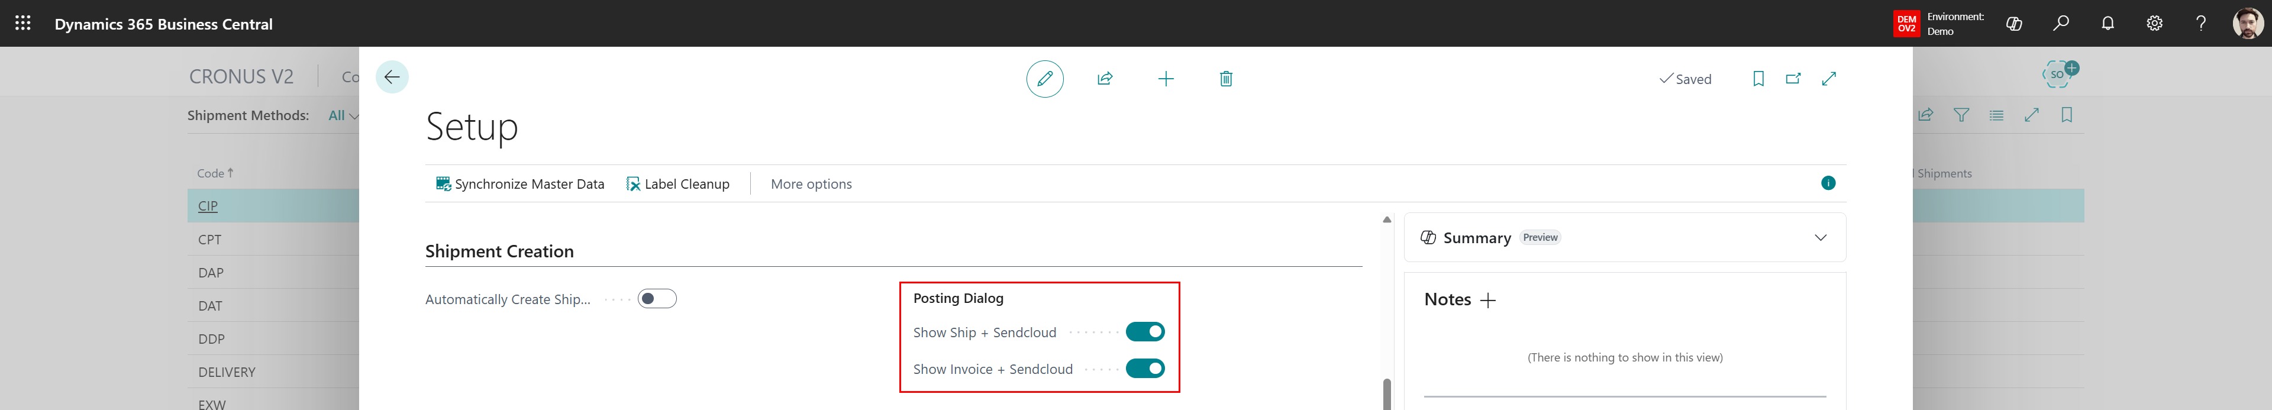The width and height of the screenshot is (2272, 410).
Task: Click the Saved status indicator
Action: tap(1684, 79)
